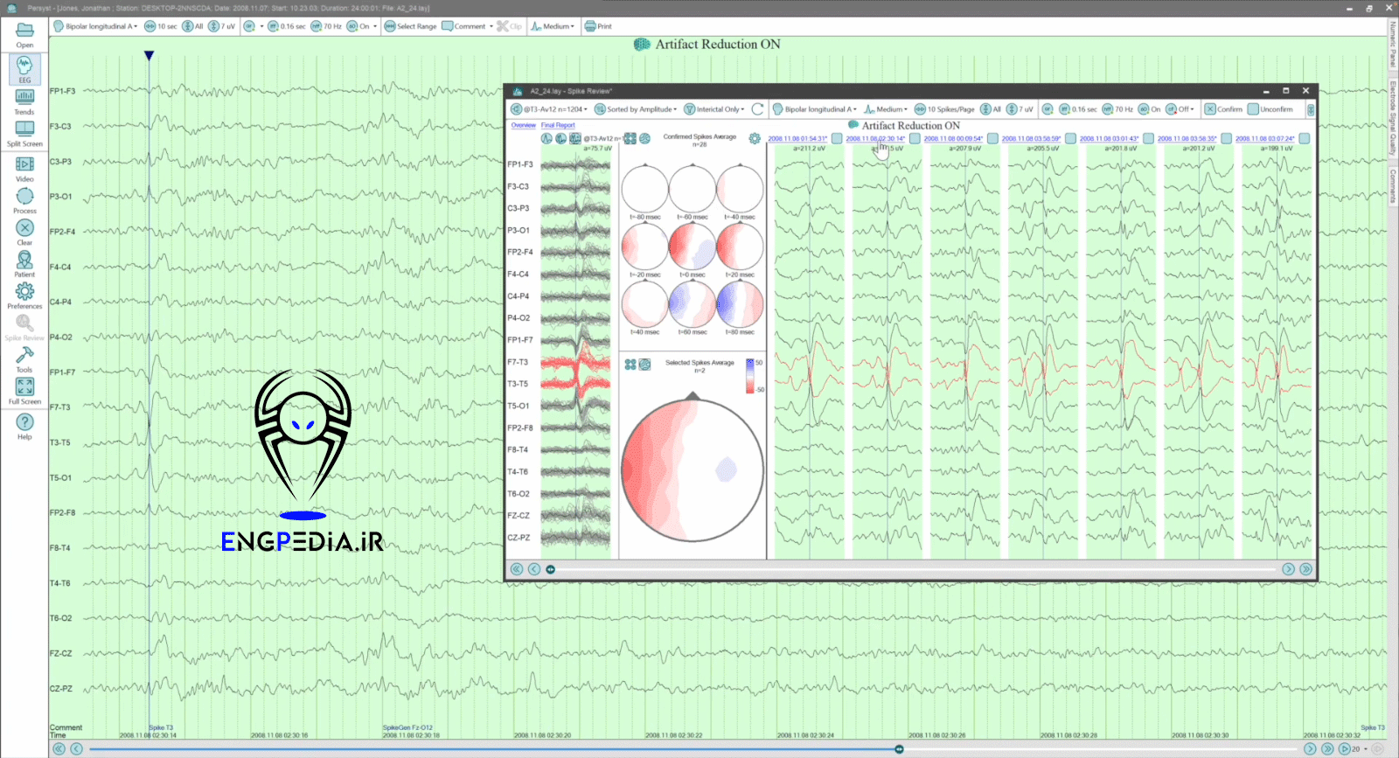
Task: Open the Sorted by Amplitude dropdown
Action: pos(636,109)
